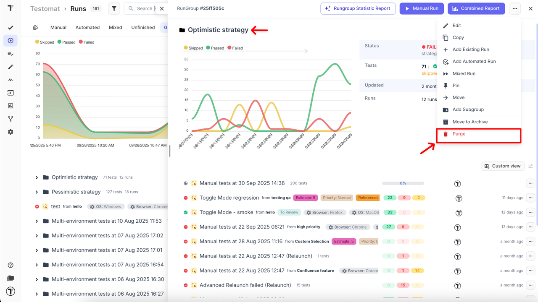Toggle the Failed legend in run group chart
Viewport: 538px width, 302px height.
point(235,48)
